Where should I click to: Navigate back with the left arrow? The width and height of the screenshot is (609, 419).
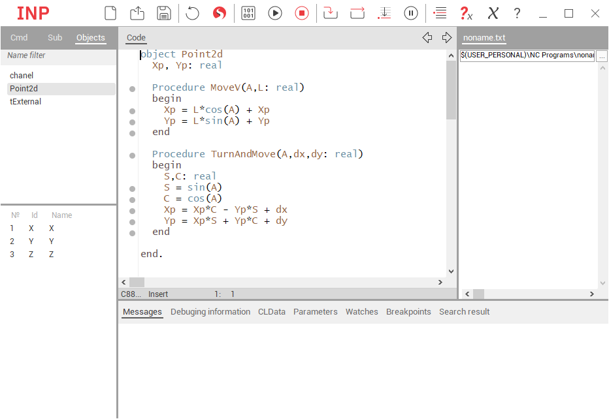[427, 38]
